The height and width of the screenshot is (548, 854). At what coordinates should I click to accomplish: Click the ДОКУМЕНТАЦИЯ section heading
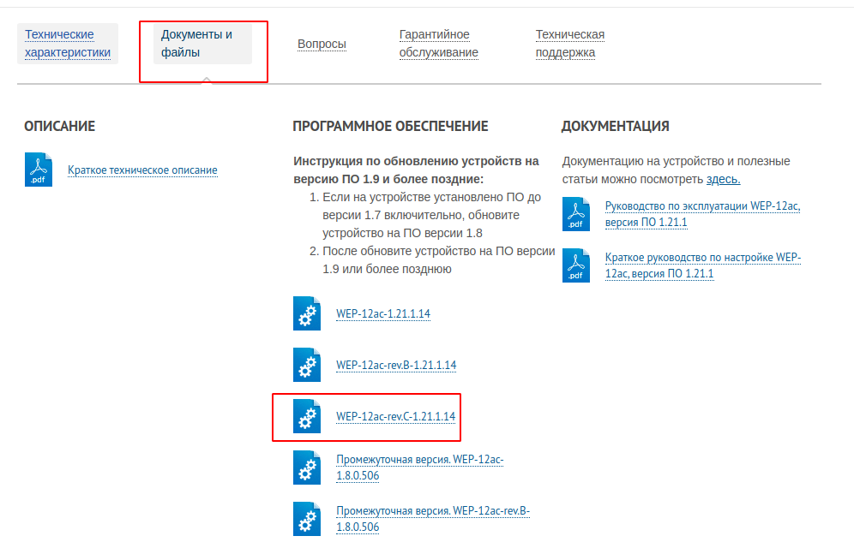[x=615, y=126]
